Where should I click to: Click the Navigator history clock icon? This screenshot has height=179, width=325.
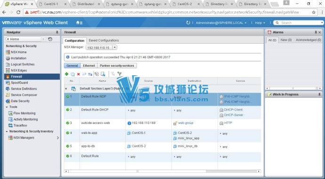click(x=50, y=39)
